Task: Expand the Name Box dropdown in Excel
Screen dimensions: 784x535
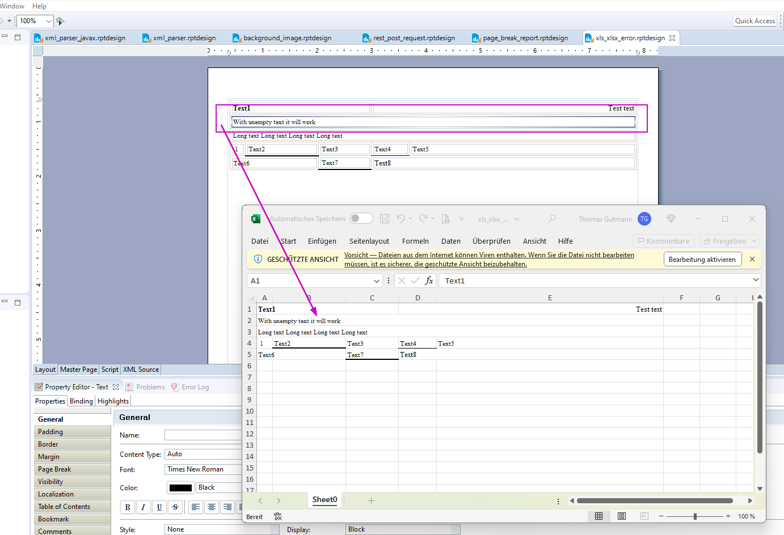Action: click(378, 280)
